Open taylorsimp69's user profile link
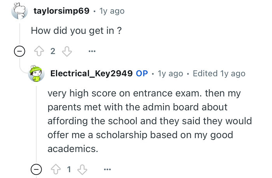The width and height of the screenshot is (272, 178). pyautogui.click(x=62, y=11)
